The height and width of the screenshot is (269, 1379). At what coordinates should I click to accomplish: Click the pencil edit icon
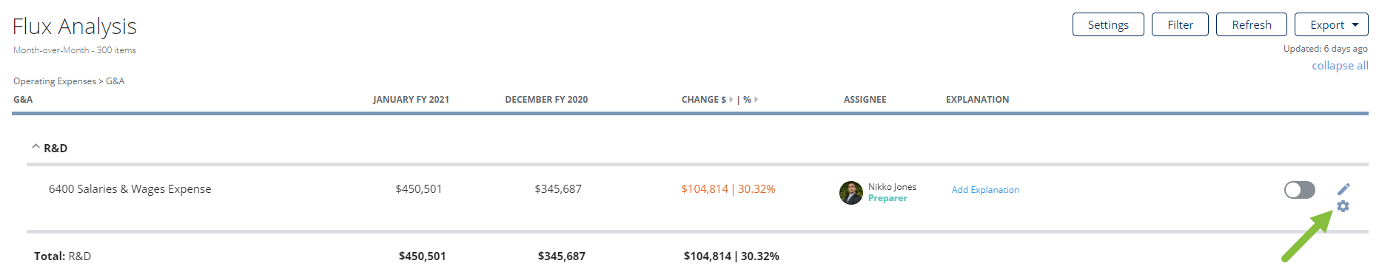tap(1343, 189)
